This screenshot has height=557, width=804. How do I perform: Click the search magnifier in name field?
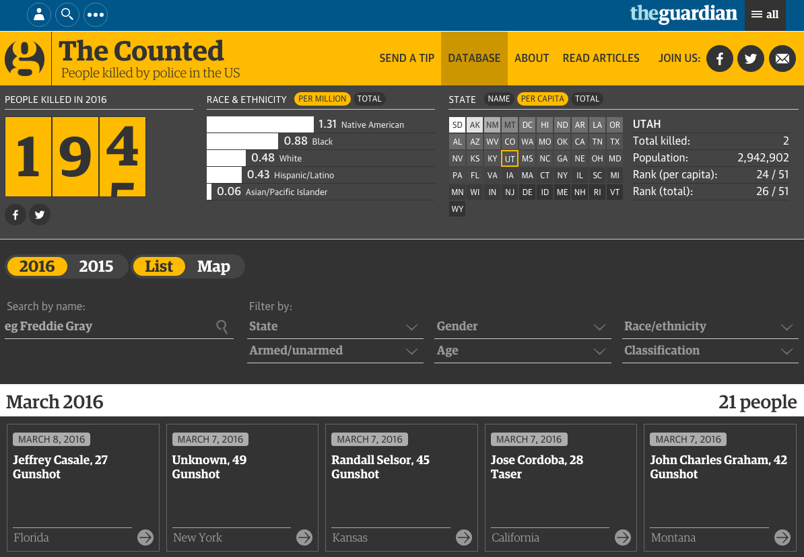[x=222, y=326]
